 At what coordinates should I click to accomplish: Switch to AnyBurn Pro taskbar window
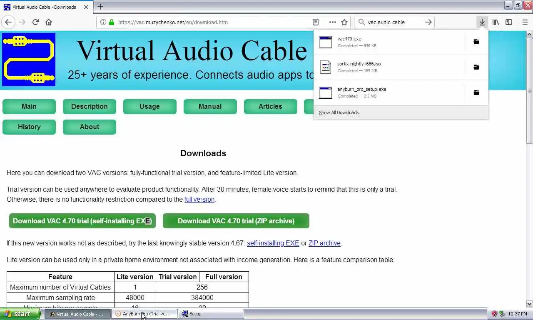[x=144, y=314]
